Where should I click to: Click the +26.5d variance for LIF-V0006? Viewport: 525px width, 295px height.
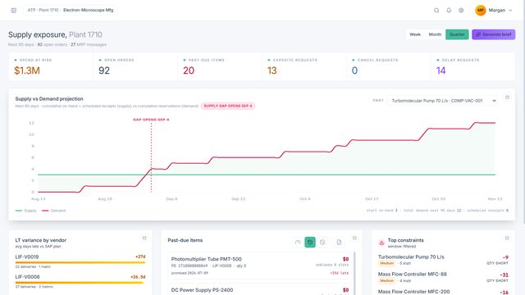coord(138,277)
